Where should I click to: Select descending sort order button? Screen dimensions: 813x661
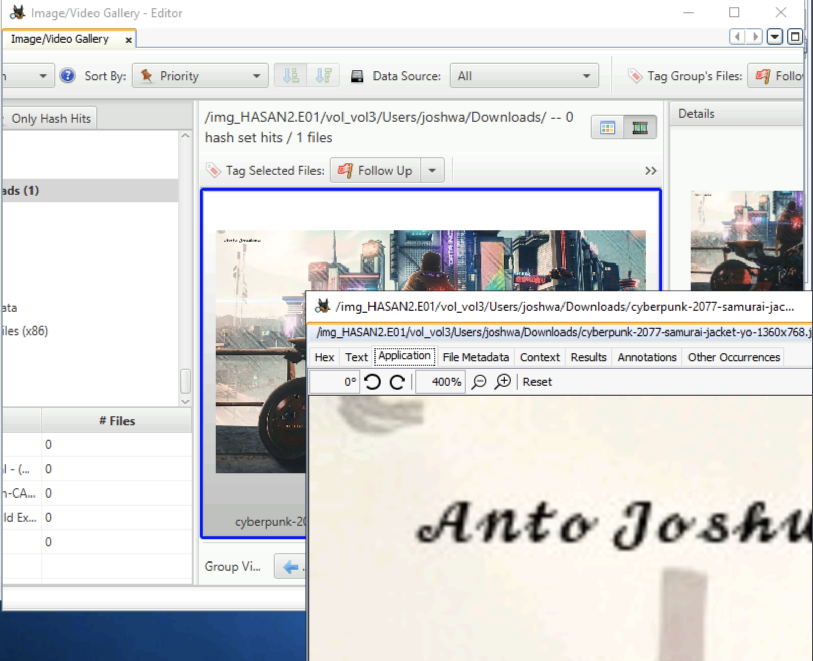click(x=323, y=76)
